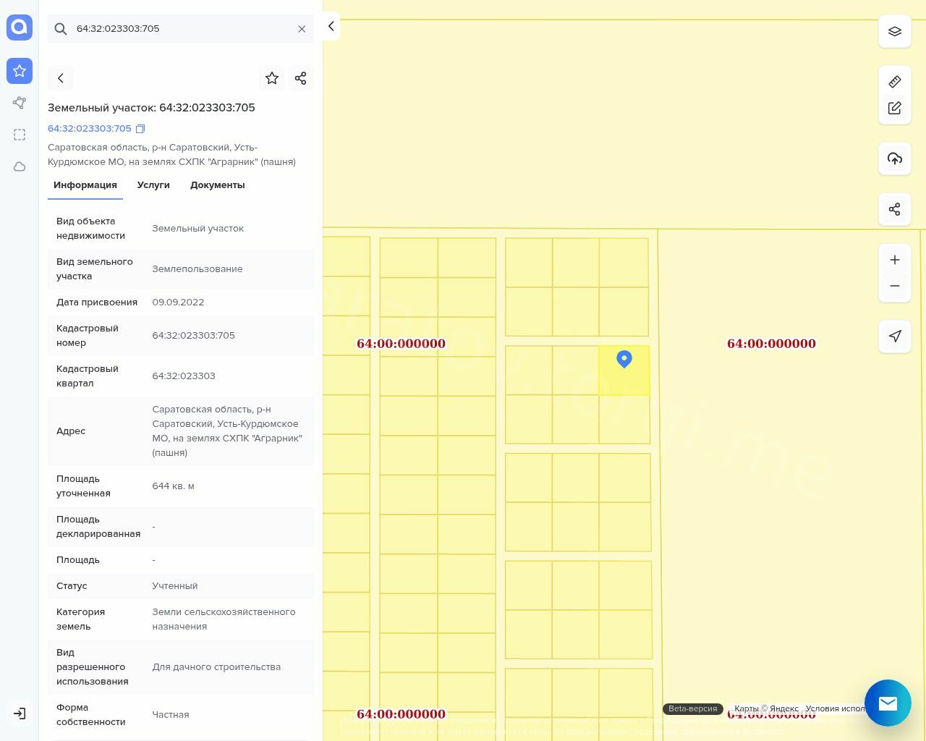This screenshot has width=926, height=741.
Task: Center map on my location
Action: (894, 336)
